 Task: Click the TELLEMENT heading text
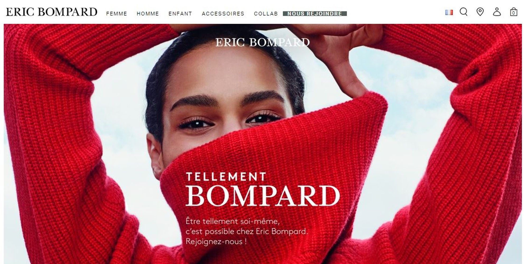[226, 177]
